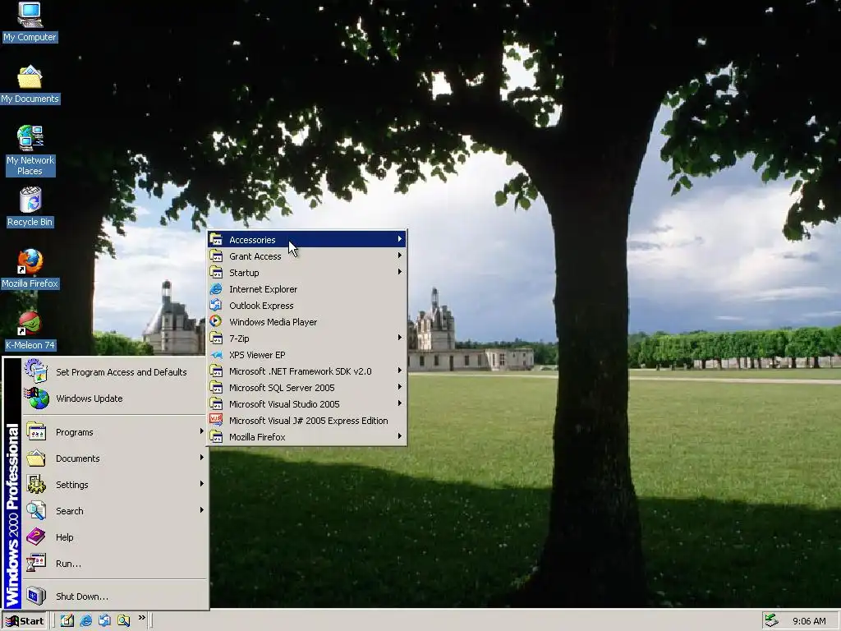
Task: Click the Start button
Action: point(25,621)
